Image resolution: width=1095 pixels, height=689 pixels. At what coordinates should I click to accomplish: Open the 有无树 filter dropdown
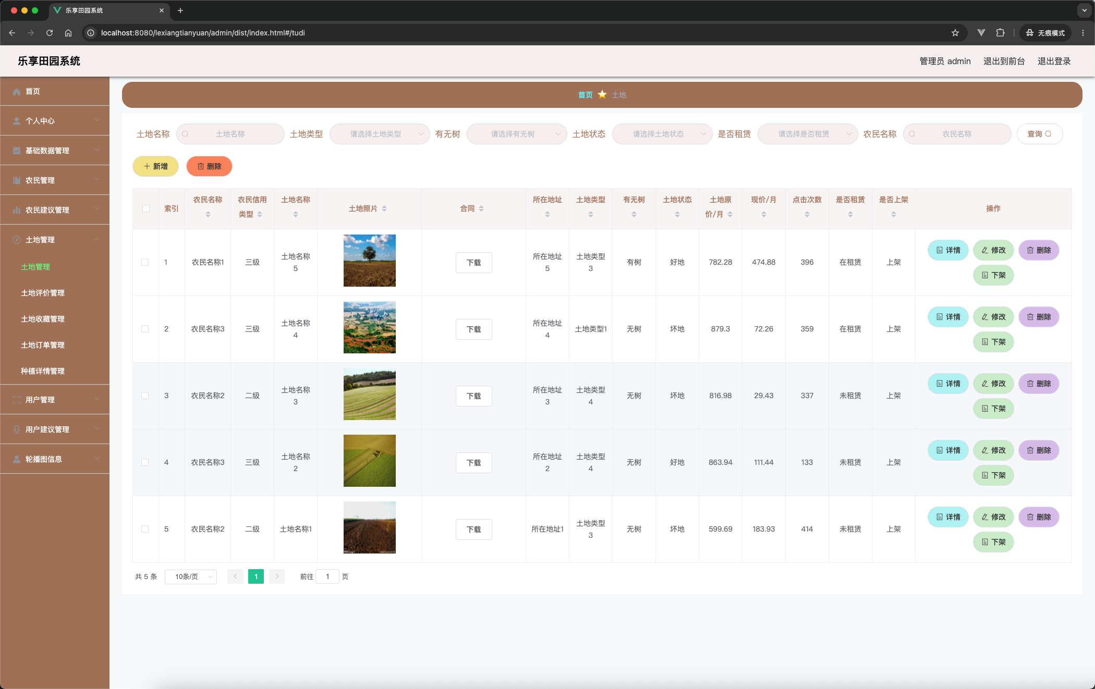click(517, 134)
